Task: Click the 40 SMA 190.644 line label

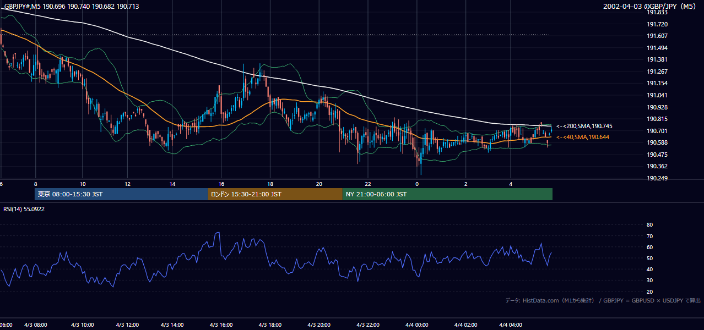Action: [x=583, y=137]
